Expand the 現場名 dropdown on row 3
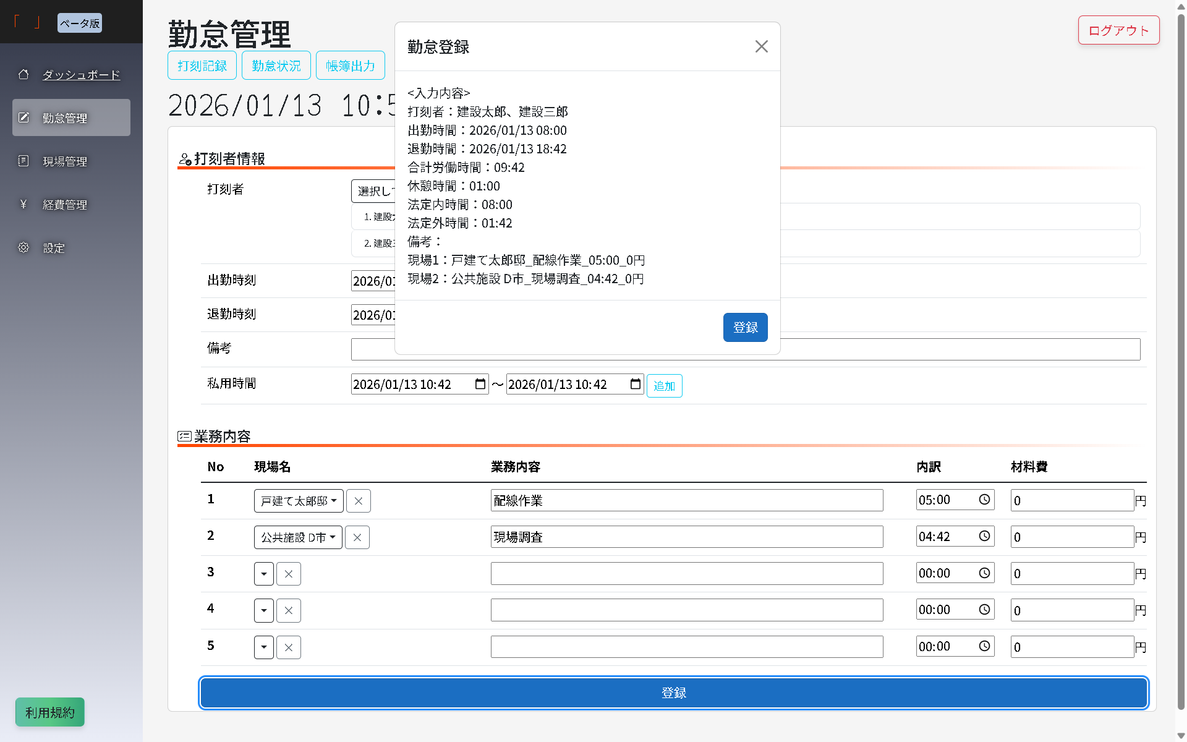The image size is (1187, 742). 263,573
